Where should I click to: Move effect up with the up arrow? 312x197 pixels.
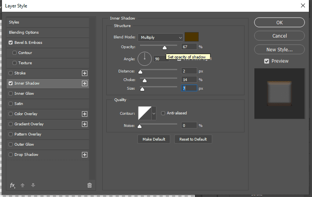[22, 185]
